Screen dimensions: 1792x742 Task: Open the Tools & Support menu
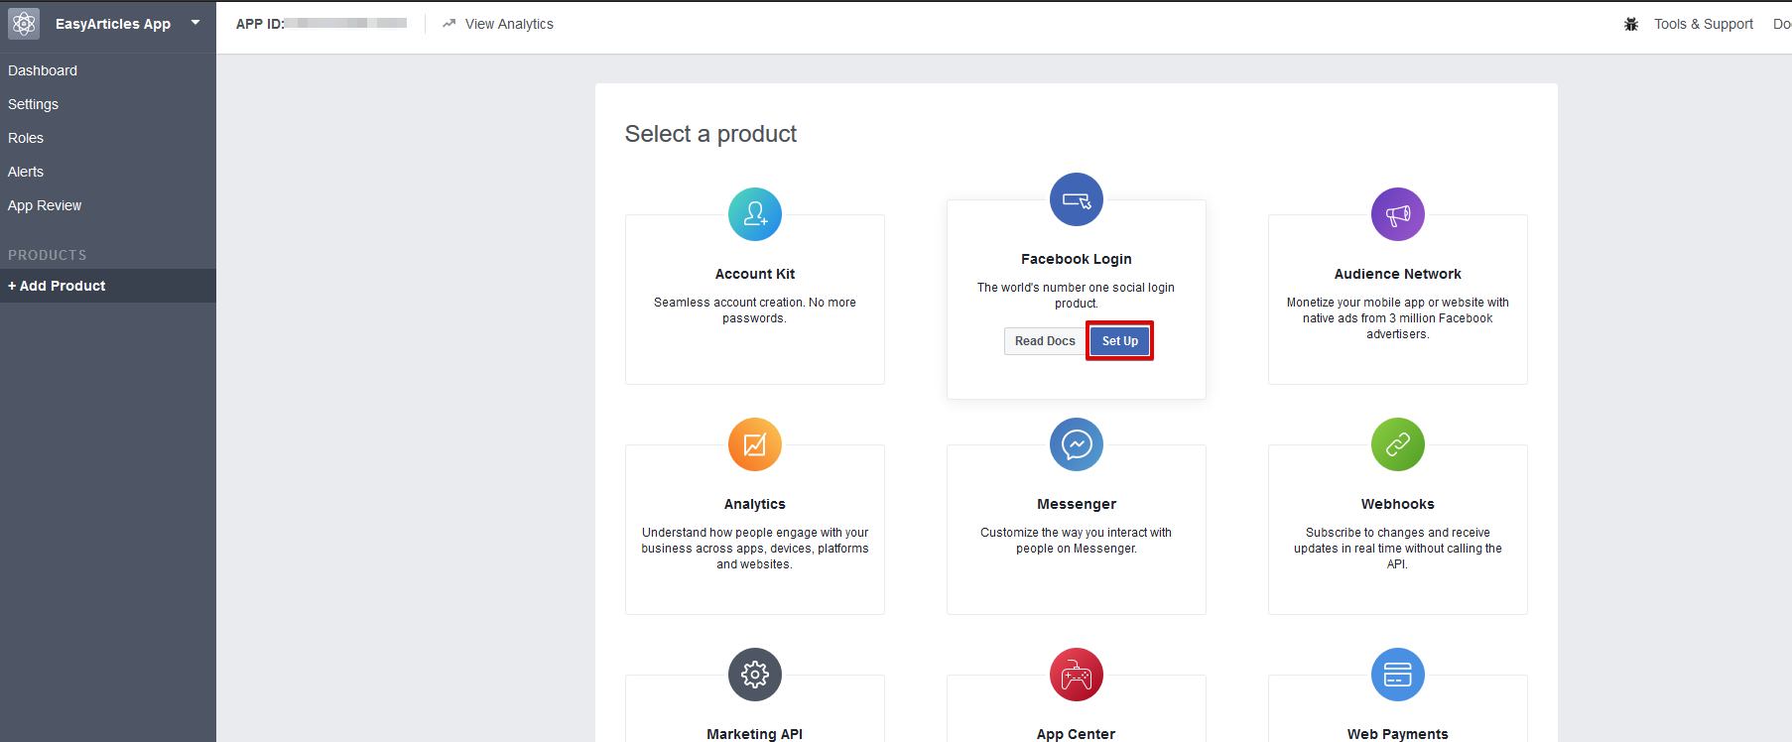click(x=1704, y=24)
